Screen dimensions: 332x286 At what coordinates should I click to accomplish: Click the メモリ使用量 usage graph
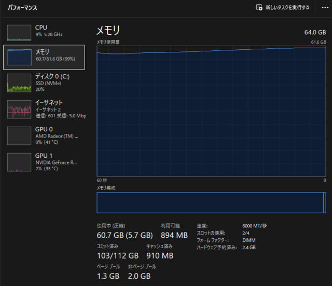click(211, 111)
